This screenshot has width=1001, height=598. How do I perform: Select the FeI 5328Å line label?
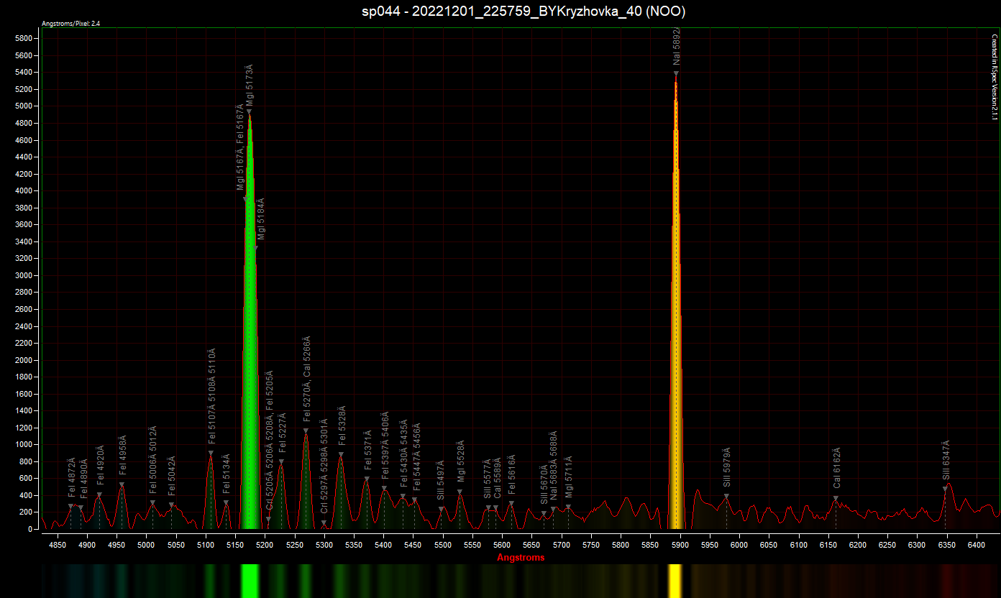coord(342,426)
